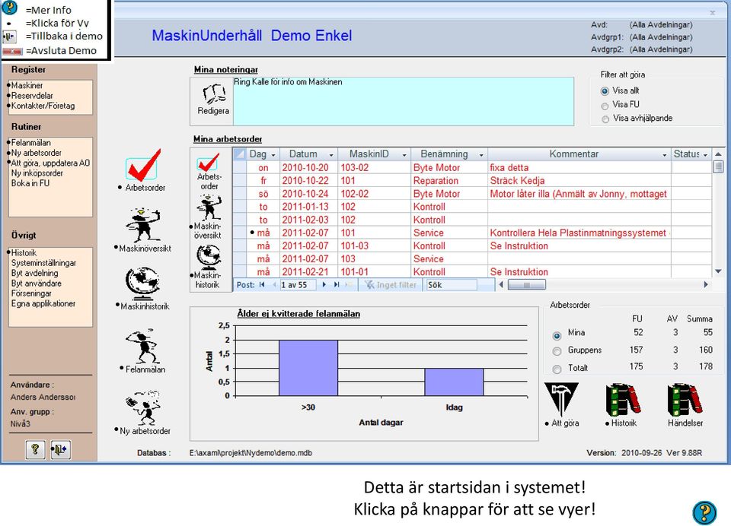Screen dimensions: 731x526
Task: Click the horizontal scrollbar thumb of the table
Action: 526,284
